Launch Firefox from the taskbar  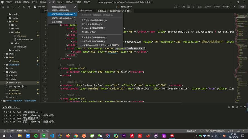point(68,136)
